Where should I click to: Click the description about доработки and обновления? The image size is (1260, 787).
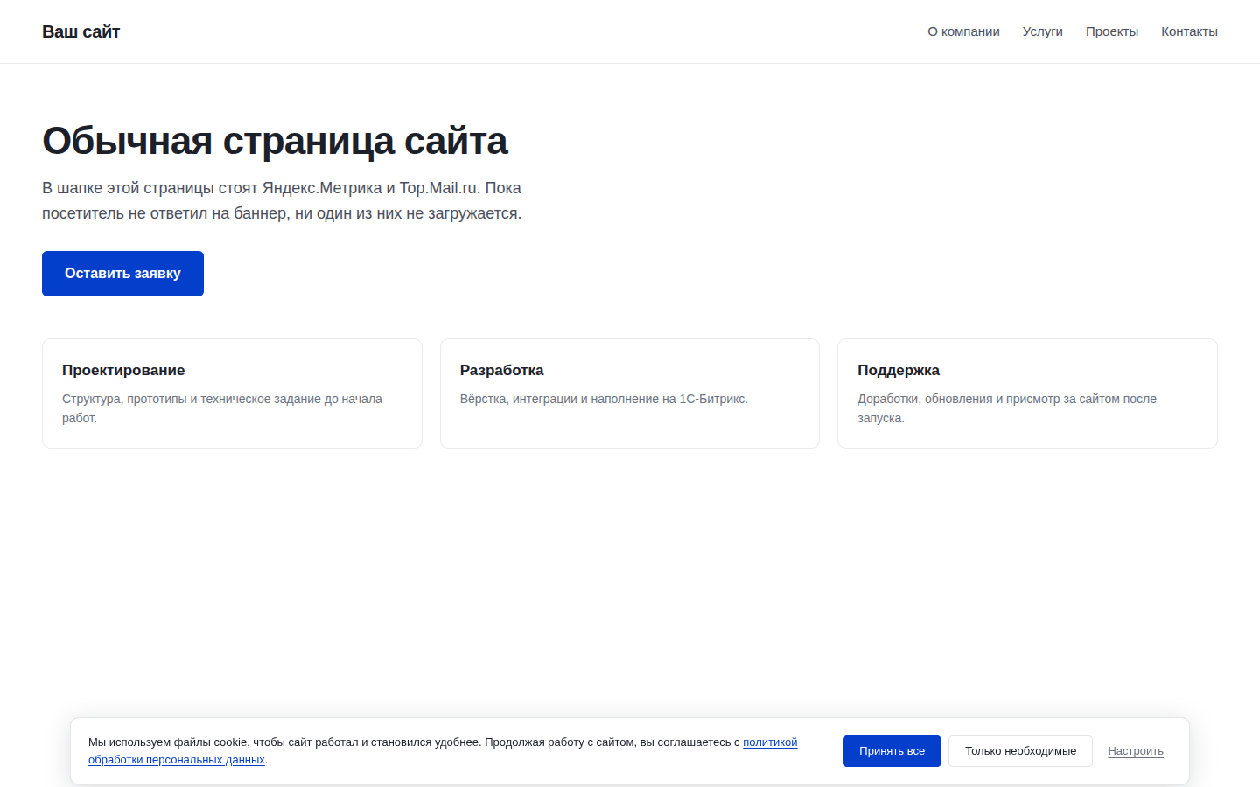point(1007,408)
